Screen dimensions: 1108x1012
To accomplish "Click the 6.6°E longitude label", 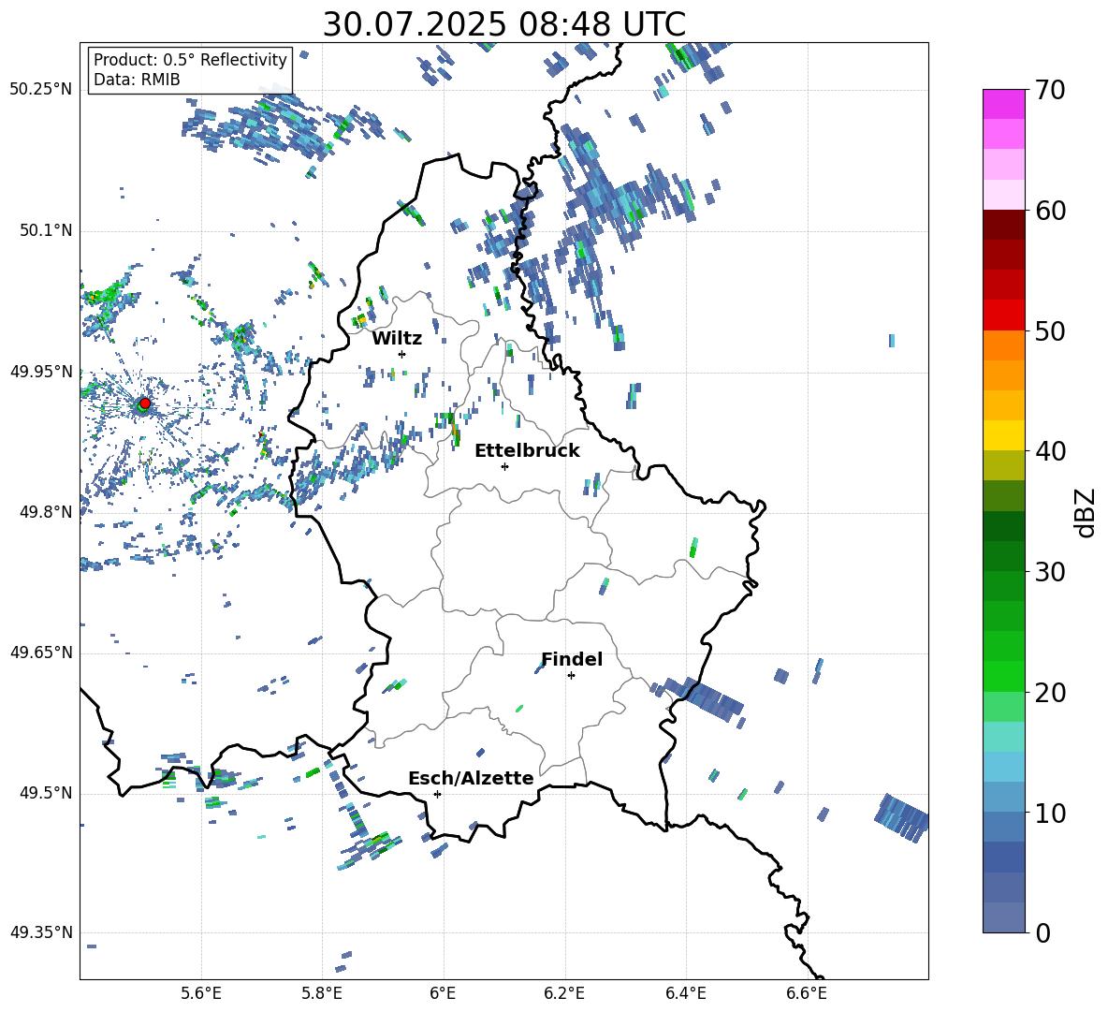I will 807,993.
